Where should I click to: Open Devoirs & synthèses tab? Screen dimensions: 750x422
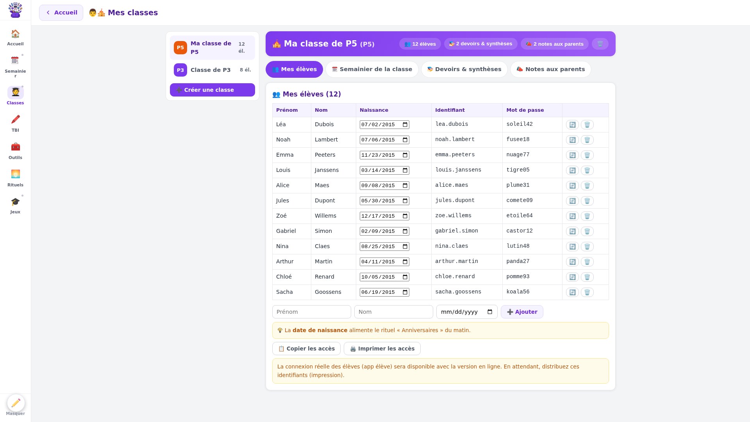tap(464, 69)
